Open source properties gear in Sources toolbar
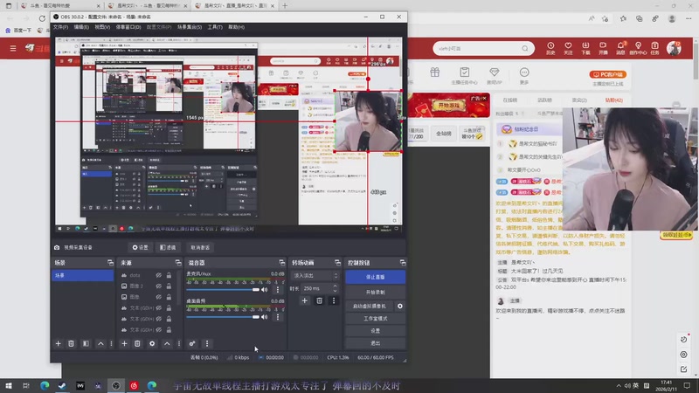Screen dimensions: 699x393 coord(152,343)
